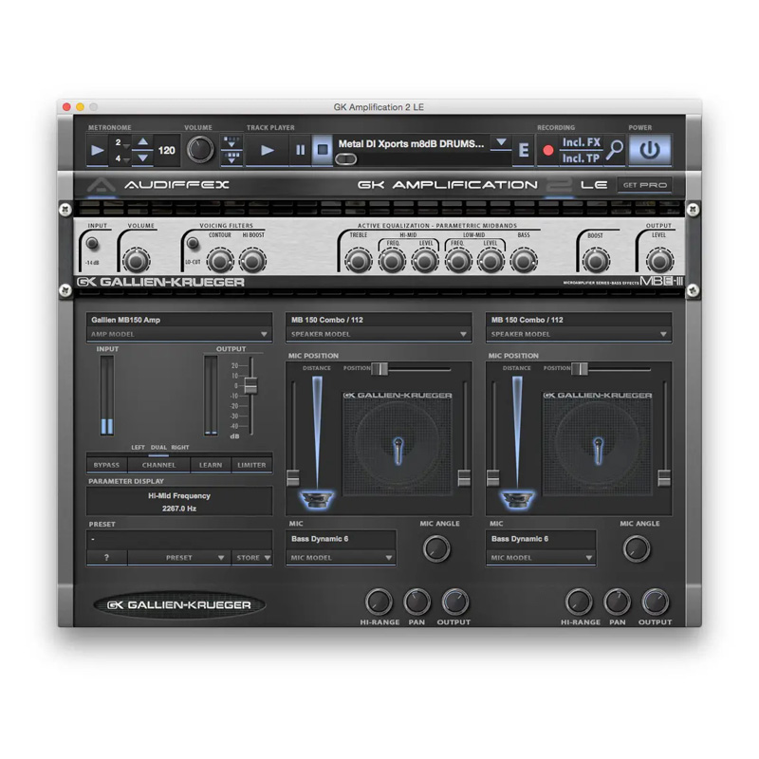
Task: Toggle the Bypass button
Action: [x=106, y=465]
